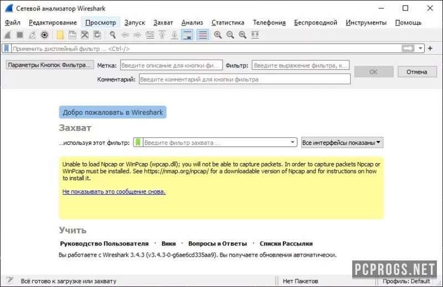Go back to previous packet arrow
443x287 pixels.
coord(125,35)
